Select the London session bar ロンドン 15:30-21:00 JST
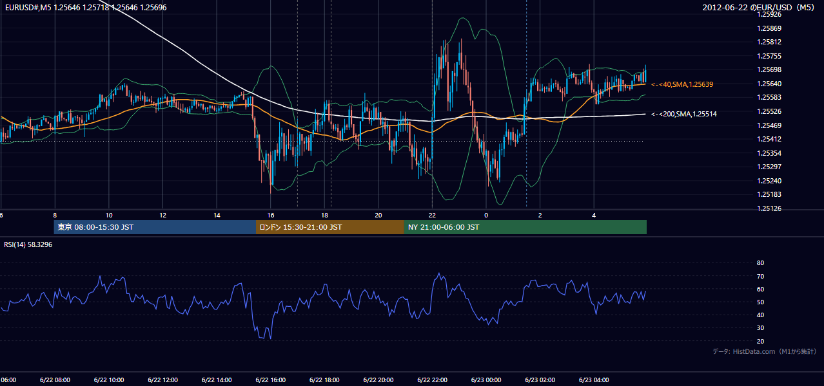The height and width of the screenshot is (386, 824). pos(330,227)
